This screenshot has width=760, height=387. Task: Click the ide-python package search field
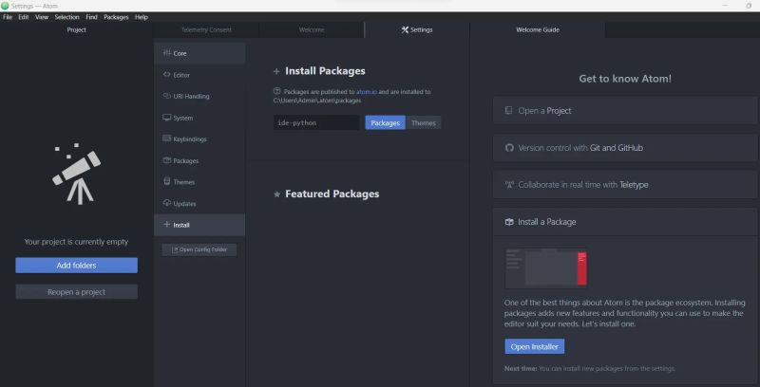click(x=316, y=123)
